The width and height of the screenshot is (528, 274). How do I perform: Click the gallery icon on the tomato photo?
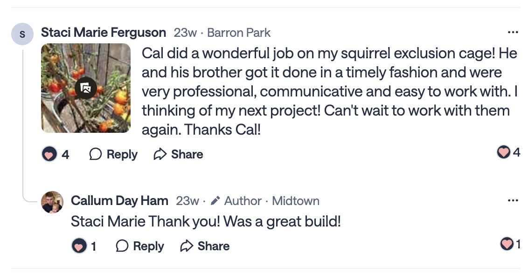(x=86, y=88)
